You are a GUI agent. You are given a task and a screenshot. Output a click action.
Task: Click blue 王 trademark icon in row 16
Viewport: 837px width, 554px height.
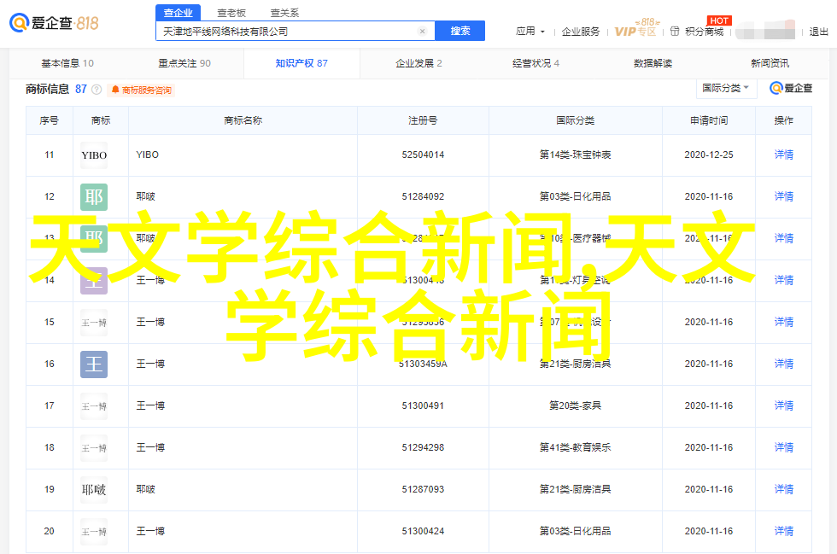pyautogui.click(x=94, y=364)
